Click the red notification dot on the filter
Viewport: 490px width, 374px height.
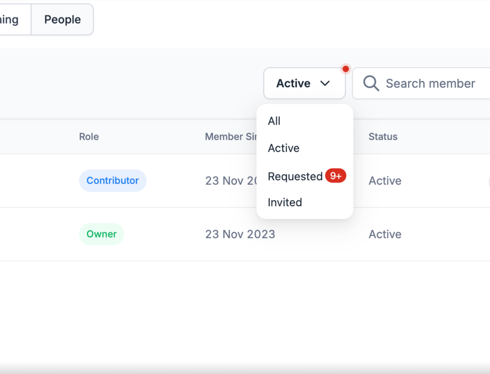(346, 69)
